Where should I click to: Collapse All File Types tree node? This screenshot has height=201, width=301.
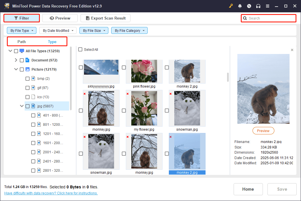pos(10,51)
